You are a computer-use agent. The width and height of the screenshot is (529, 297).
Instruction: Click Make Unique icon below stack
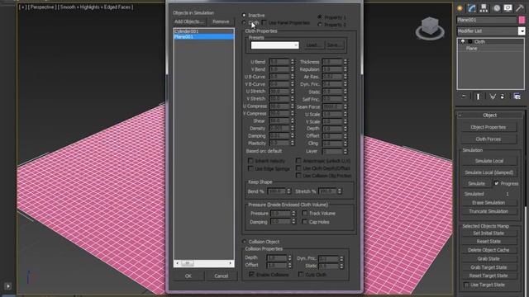[x=493, y=97]
